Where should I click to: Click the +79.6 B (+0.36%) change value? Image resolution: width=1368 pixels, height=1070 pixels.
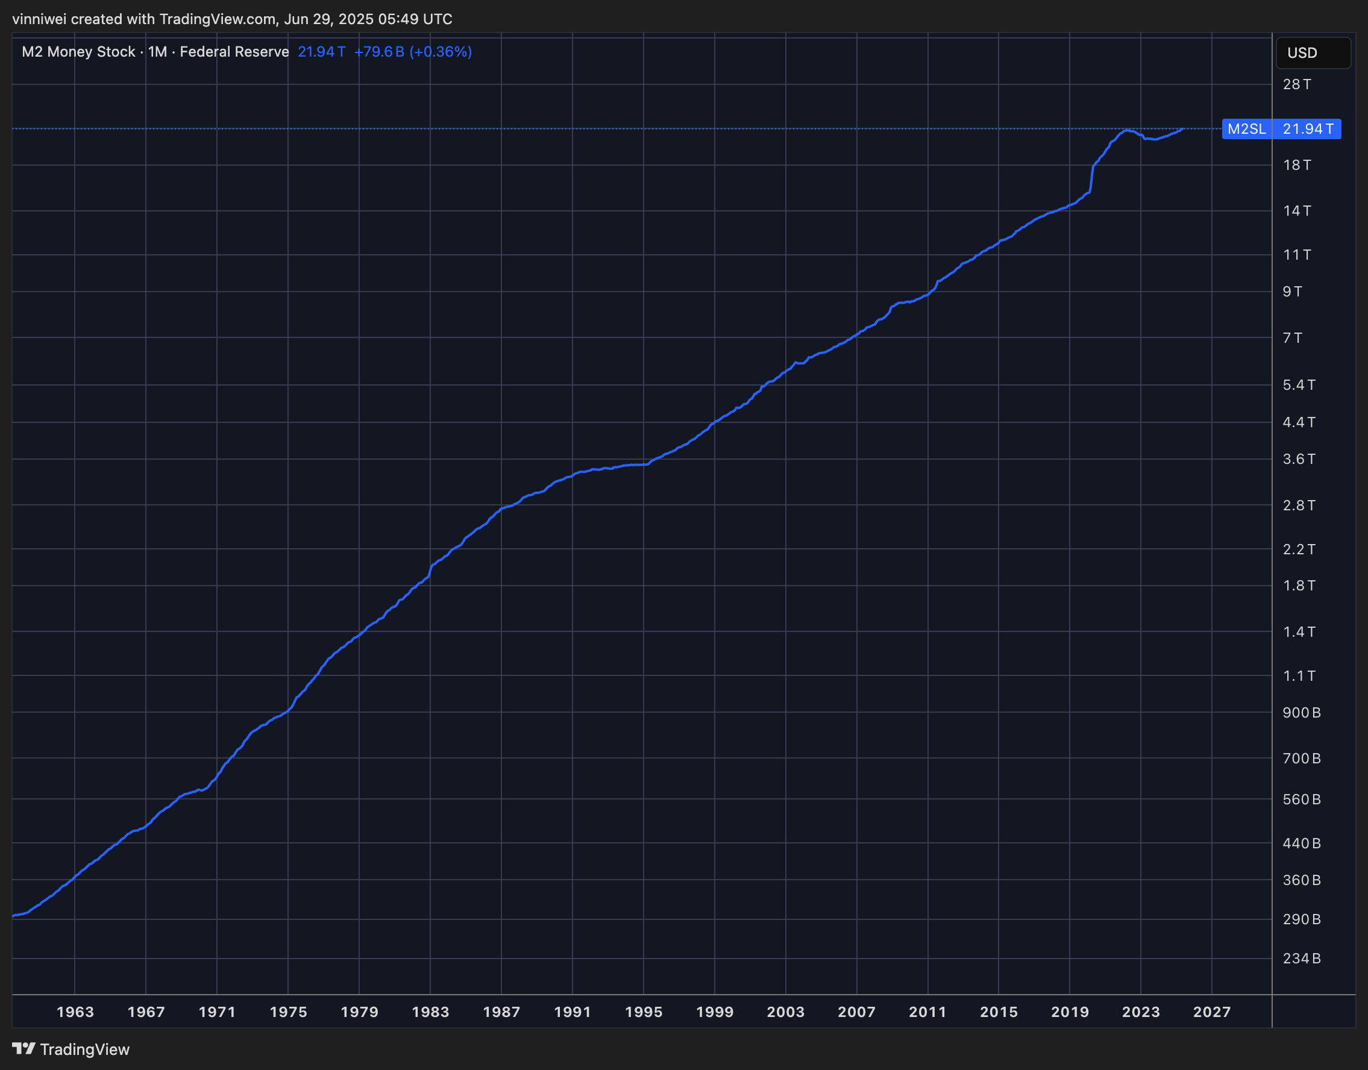click(x=412, y=52)
